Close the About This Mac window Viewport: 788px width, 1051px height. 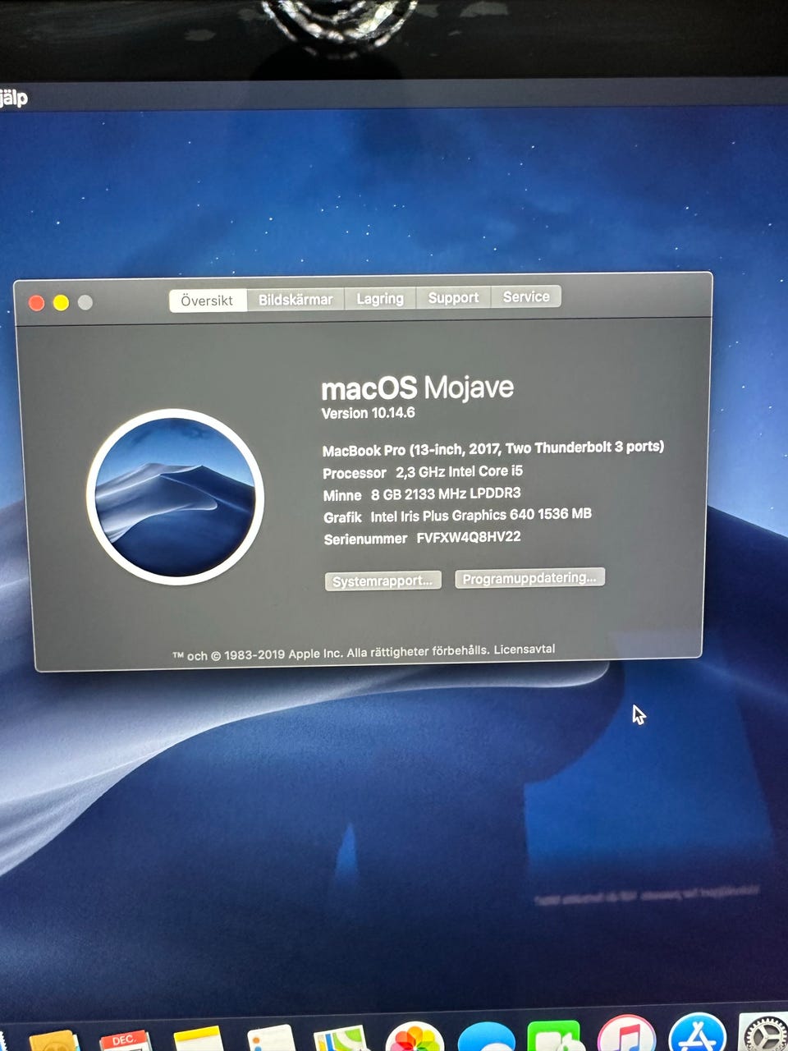click(36, 303)
